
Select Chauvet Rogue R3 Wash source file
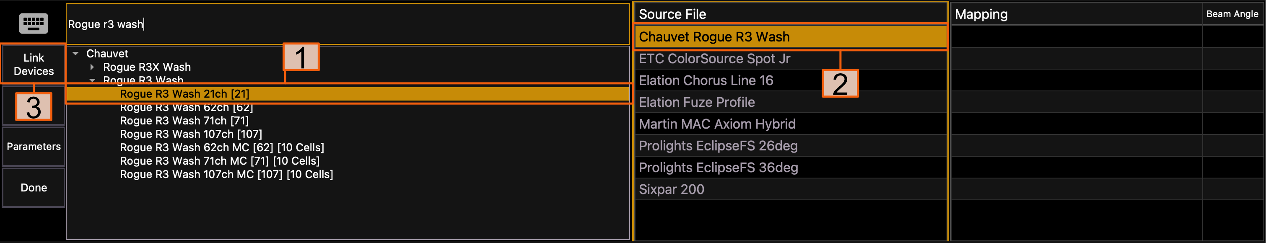(x=713, y=37)
